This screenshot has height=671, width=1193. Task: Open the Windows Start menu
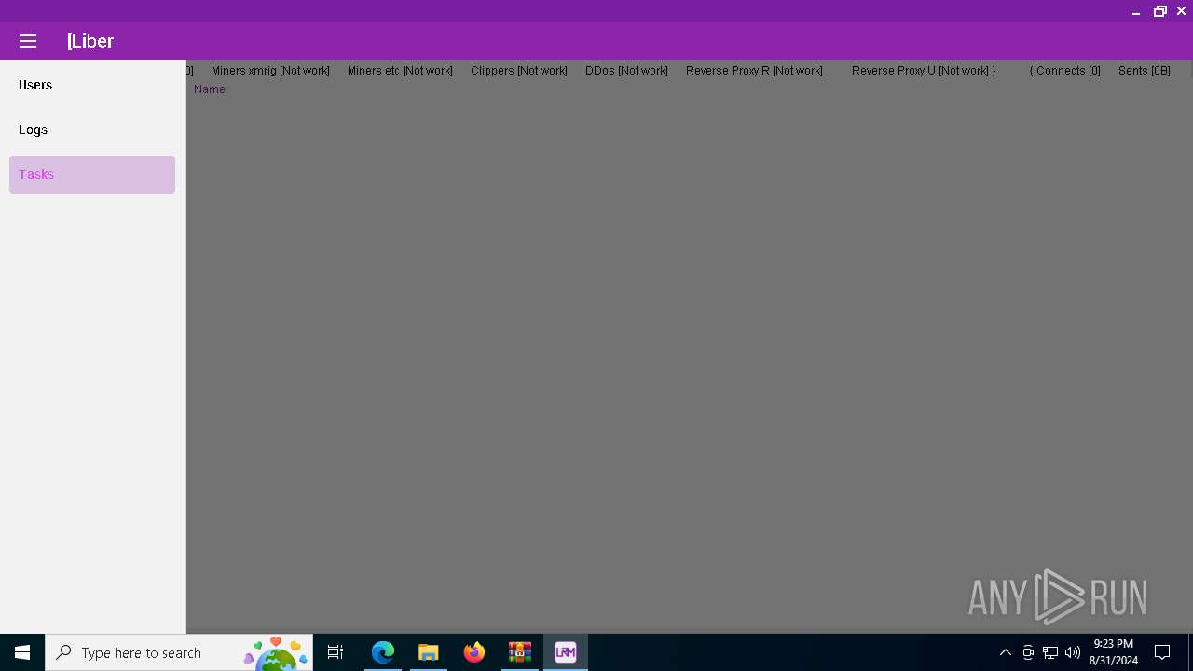coord(22,652)
